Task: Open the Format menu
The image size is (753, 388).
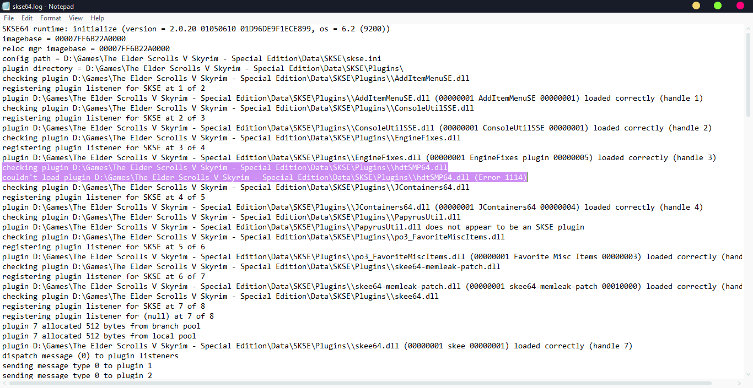Action: pyautogui.click(x=51, y=18)
